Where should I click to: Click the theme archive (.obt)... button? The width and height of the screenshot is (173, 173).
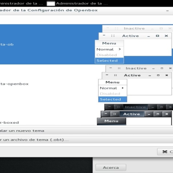click(86, 140)
